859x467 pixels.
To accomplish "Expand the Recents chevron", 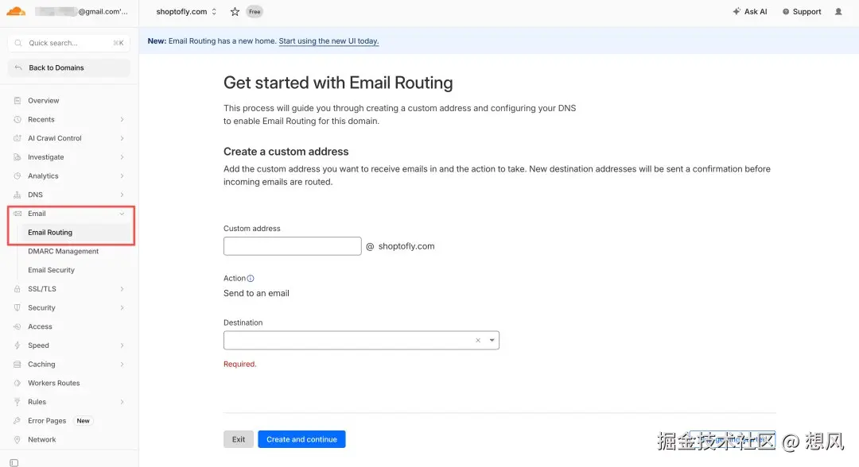I will click(x=122, y=119).
